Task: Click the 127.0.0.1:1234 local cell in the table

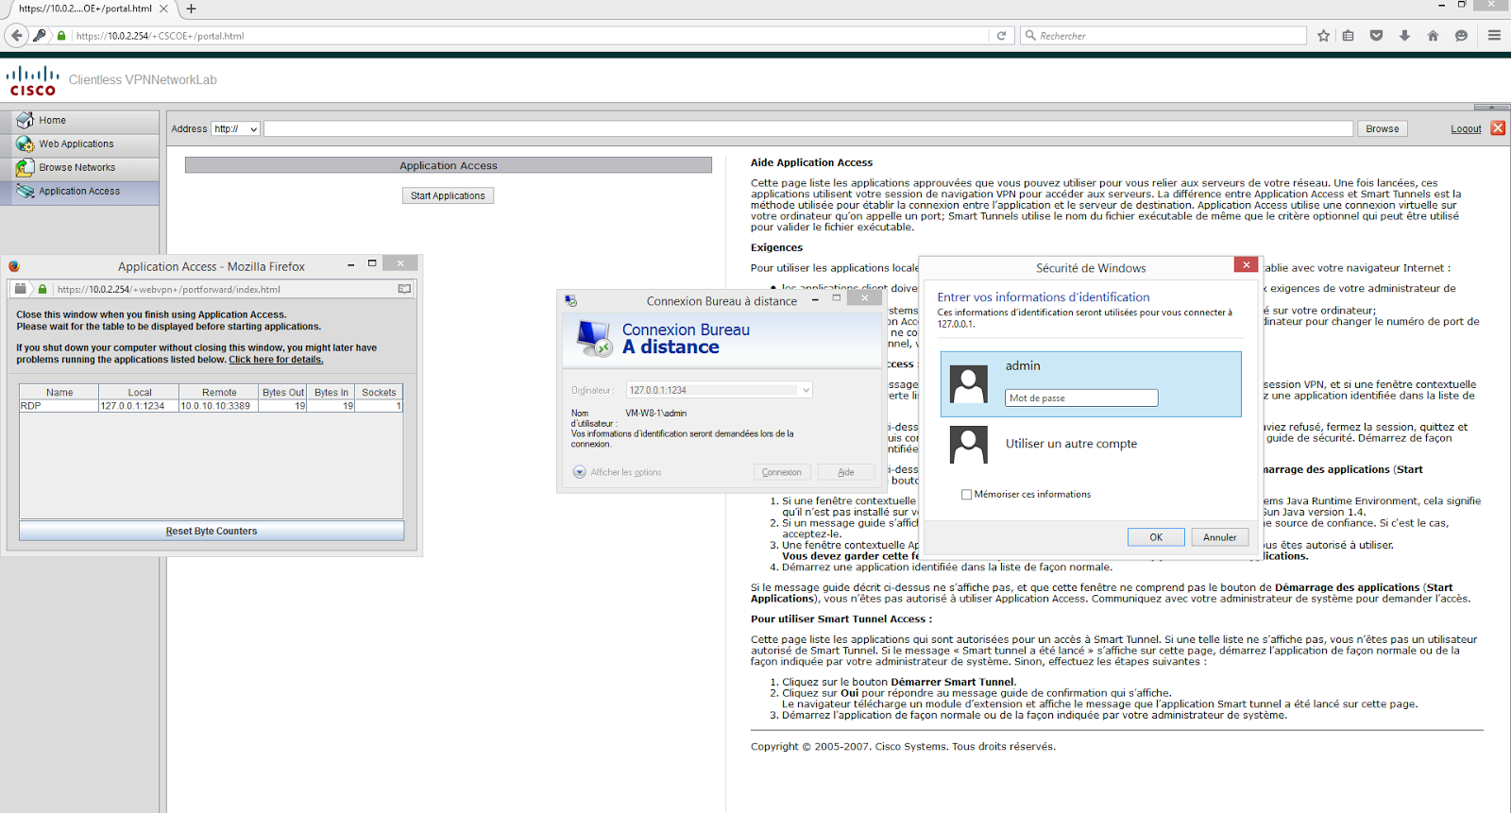Action: [x=139, y=406]
